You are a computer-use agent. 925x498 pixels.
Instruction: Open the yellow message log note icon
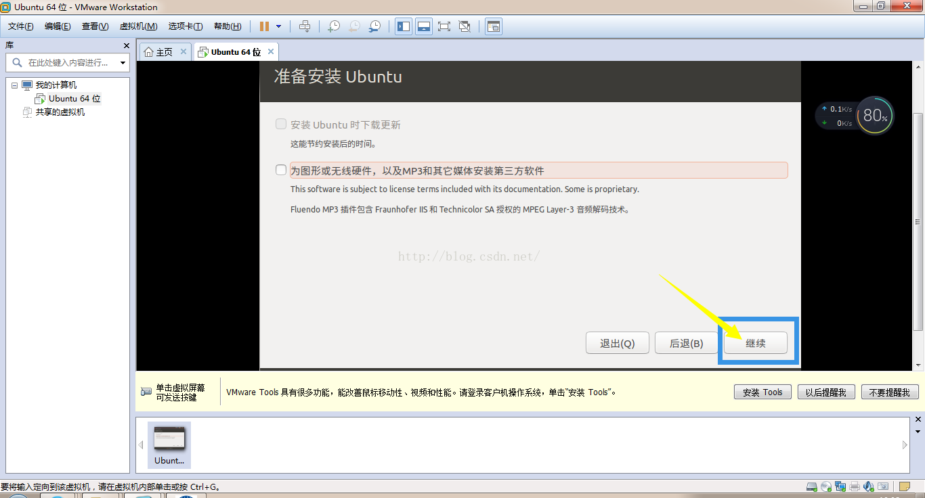tap(904, 486)
